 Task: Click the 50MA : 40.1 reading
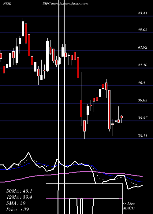[x=19, y=191]
